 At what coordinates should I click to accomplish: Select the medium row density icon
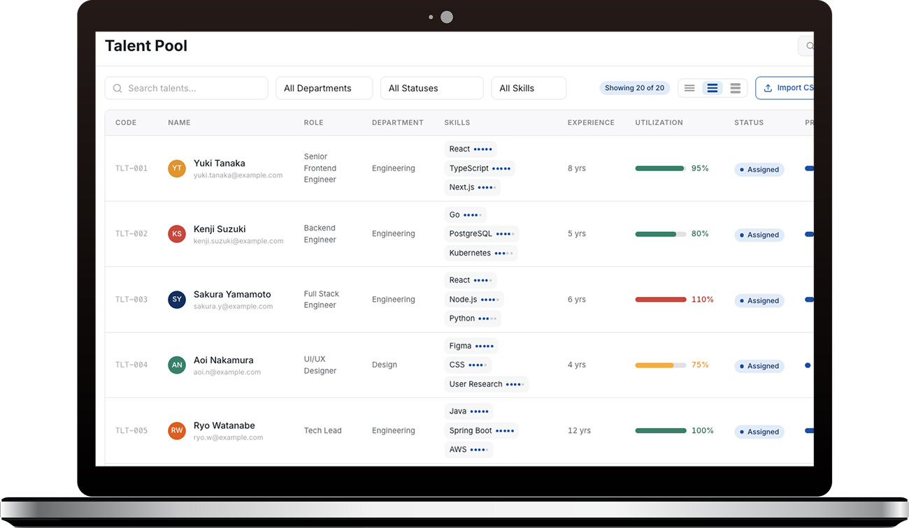pyautogui.click(x=713, y=88)
